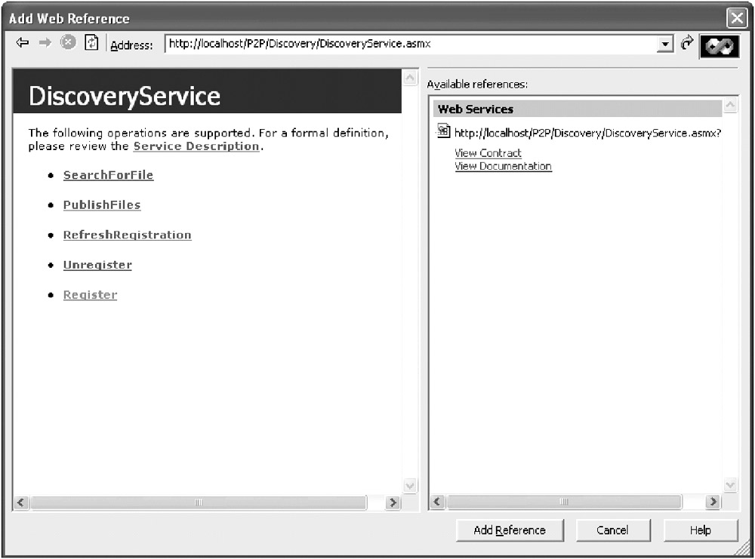Open the Service Description link
The height and width of the screenshot is (559, 755).
pos(196,146)
